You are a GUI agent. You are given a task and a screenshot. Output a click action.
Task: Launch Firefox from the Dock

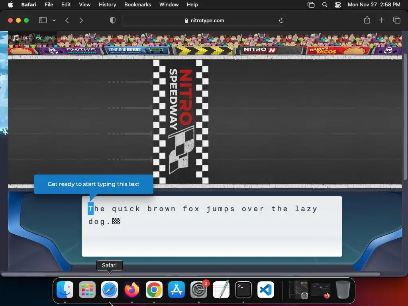pos(131,290)
